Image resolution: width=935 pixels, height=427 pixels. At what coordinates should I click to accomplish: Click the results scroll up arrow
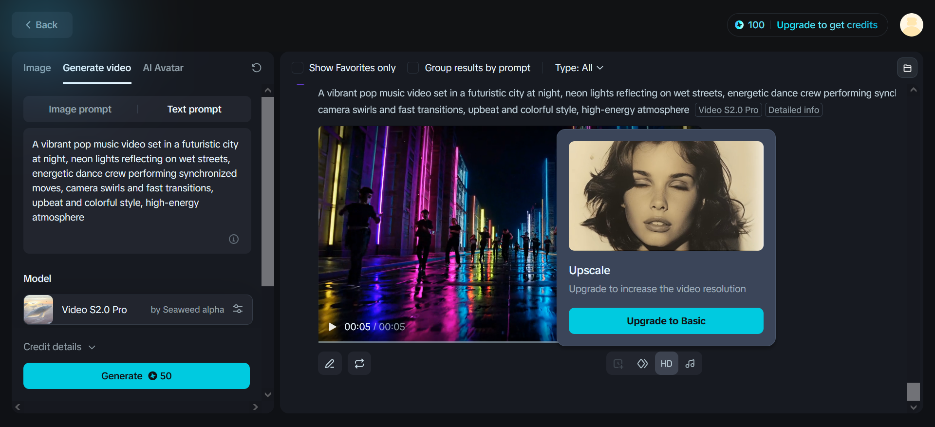(914, 90)
